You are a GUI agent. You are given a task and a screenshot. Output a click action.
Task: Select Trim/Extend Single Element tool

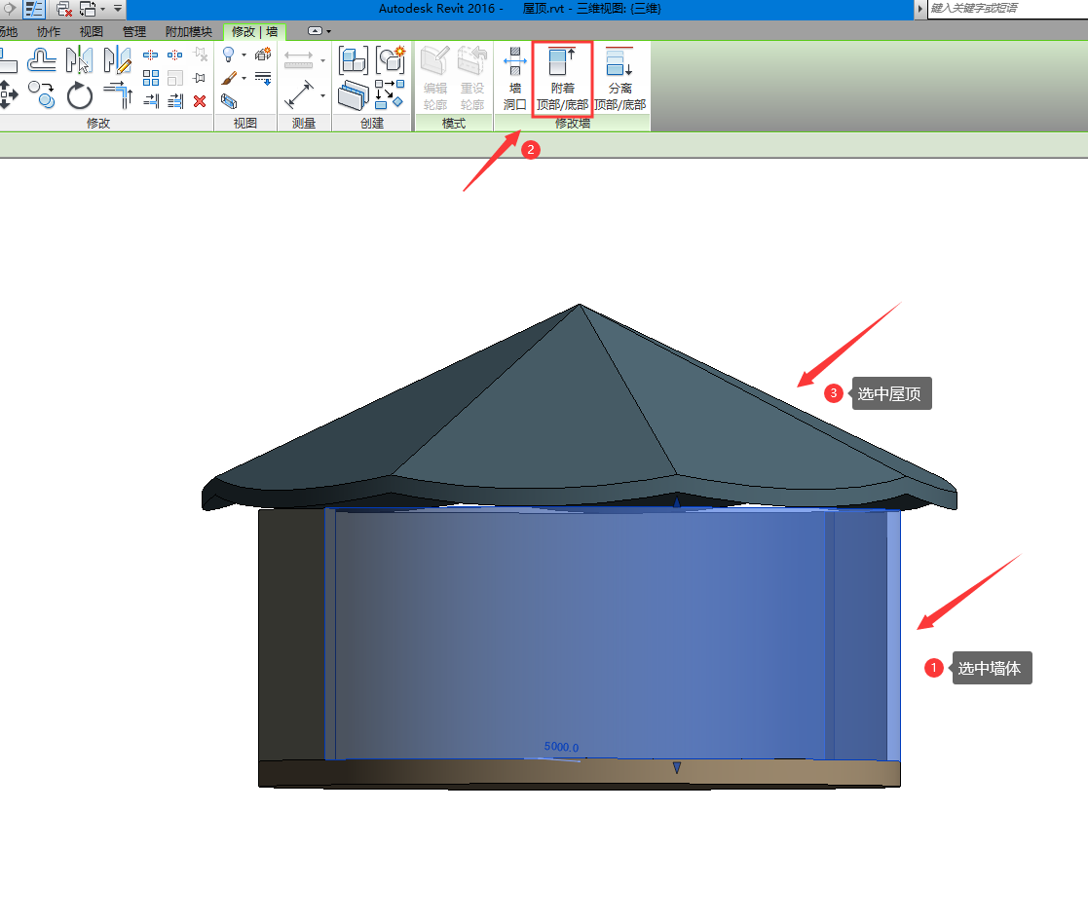point(151,101)
